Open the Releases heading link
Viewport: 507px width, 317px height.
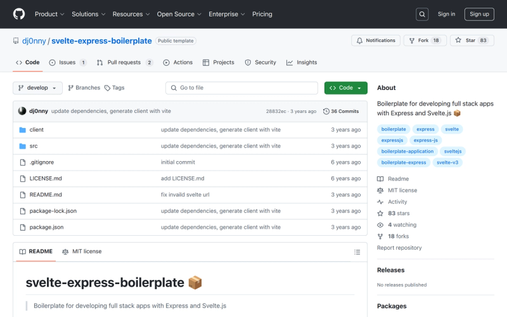[390, 270]
